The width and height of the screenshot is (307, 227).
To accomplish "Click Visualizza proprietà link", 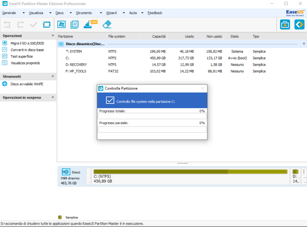I will point(25,63).
